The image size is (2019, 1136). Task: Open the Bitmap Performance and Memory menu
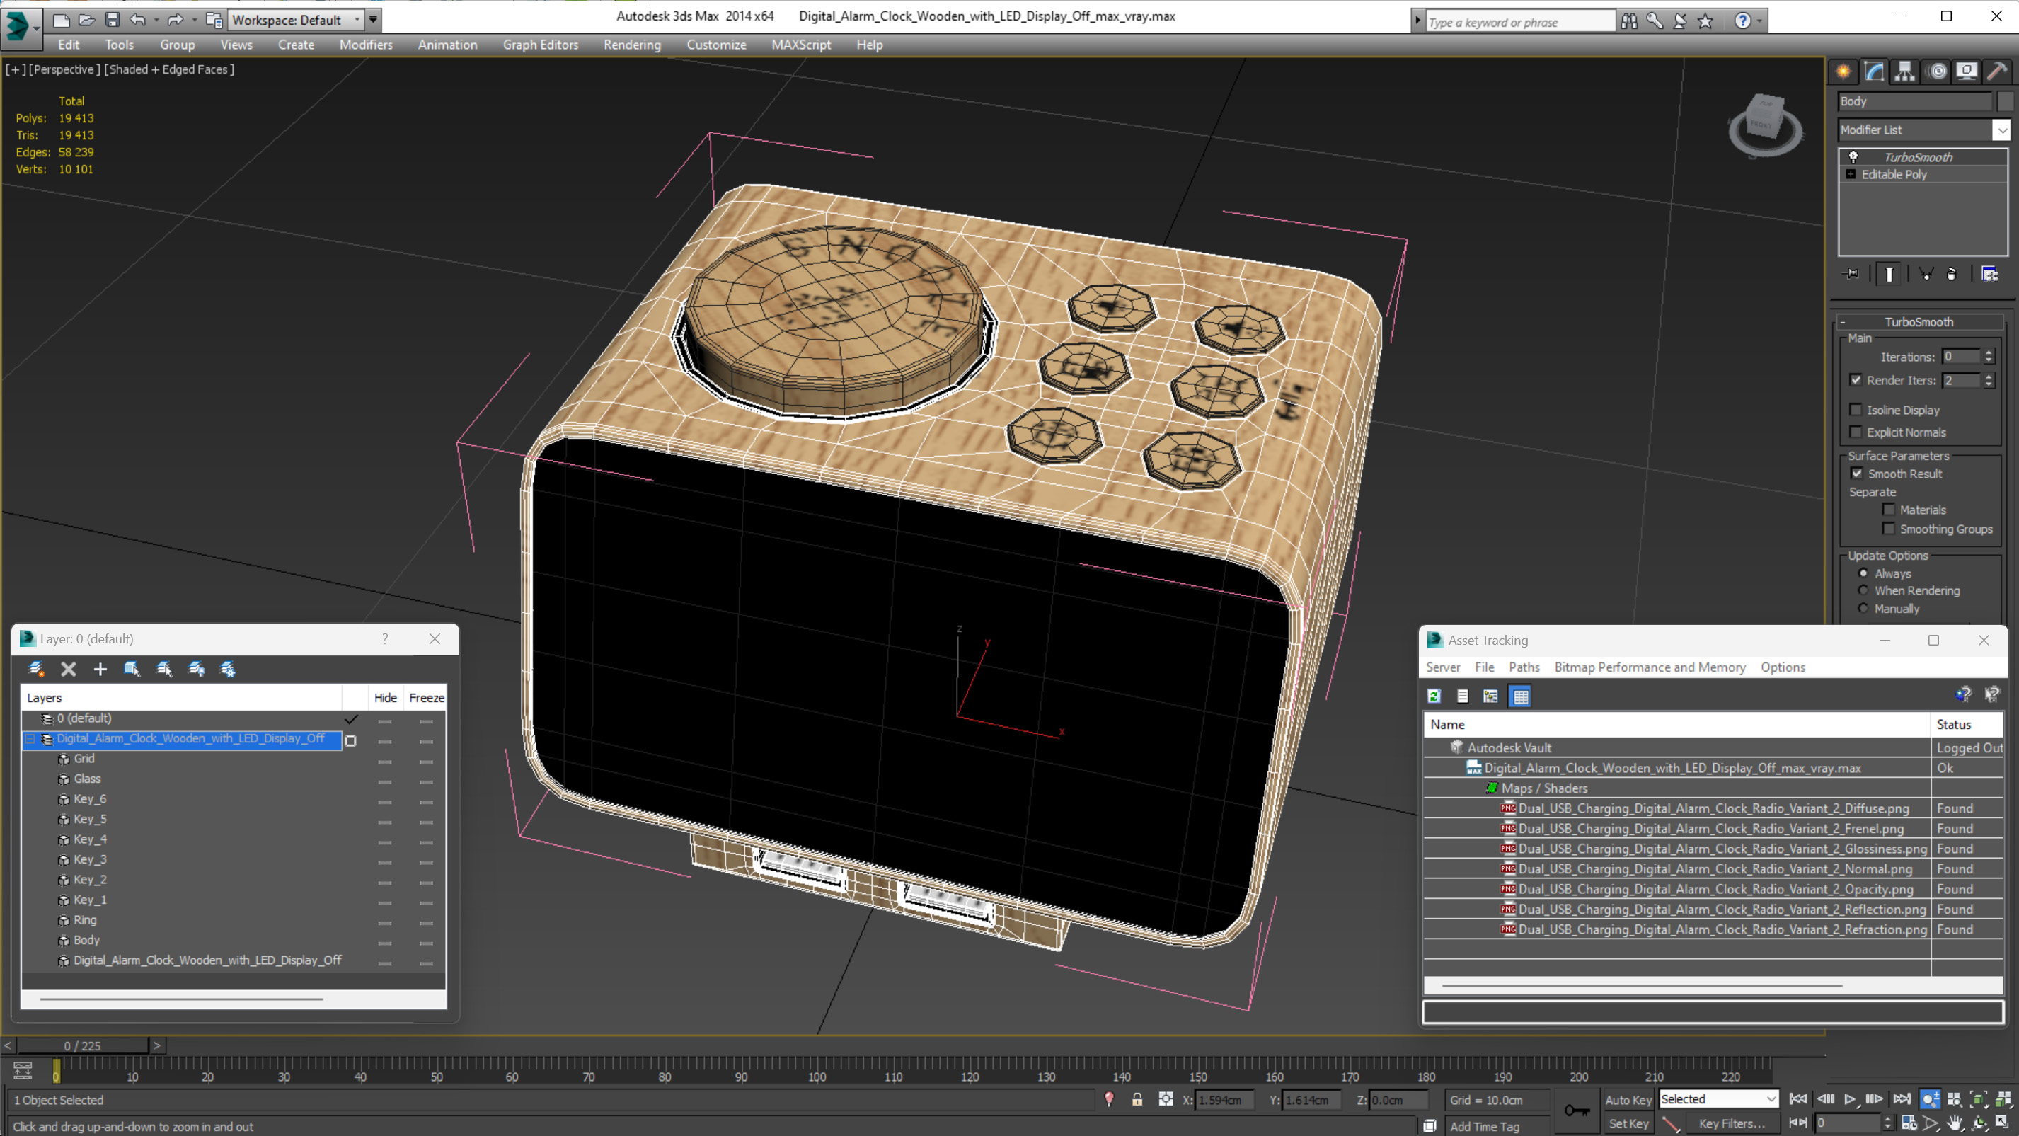tap(1649, 667)
